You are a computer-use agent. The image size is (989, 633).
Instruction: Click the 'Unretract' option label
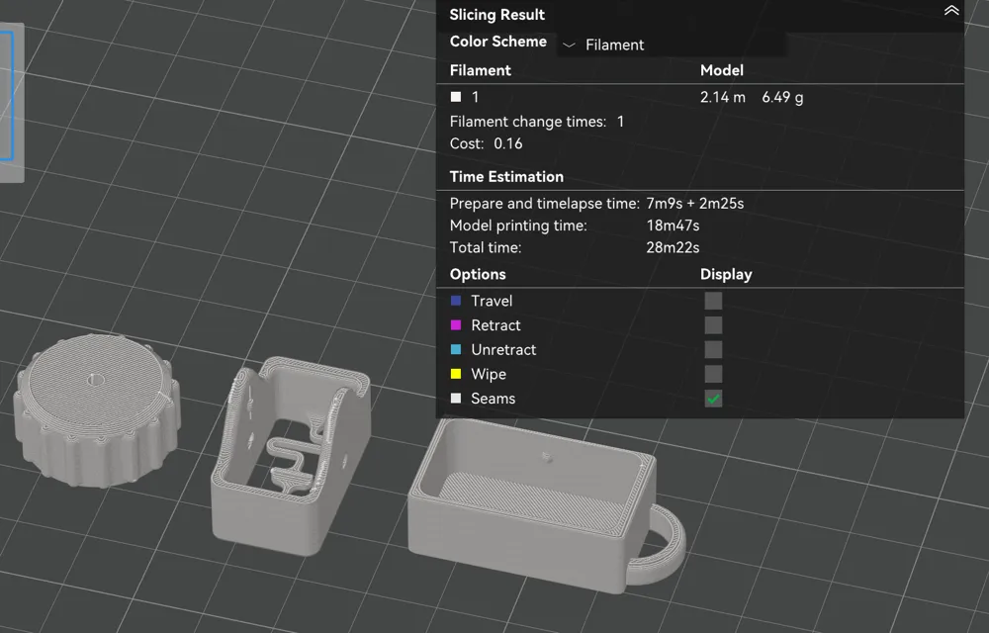tap(503, 350)
